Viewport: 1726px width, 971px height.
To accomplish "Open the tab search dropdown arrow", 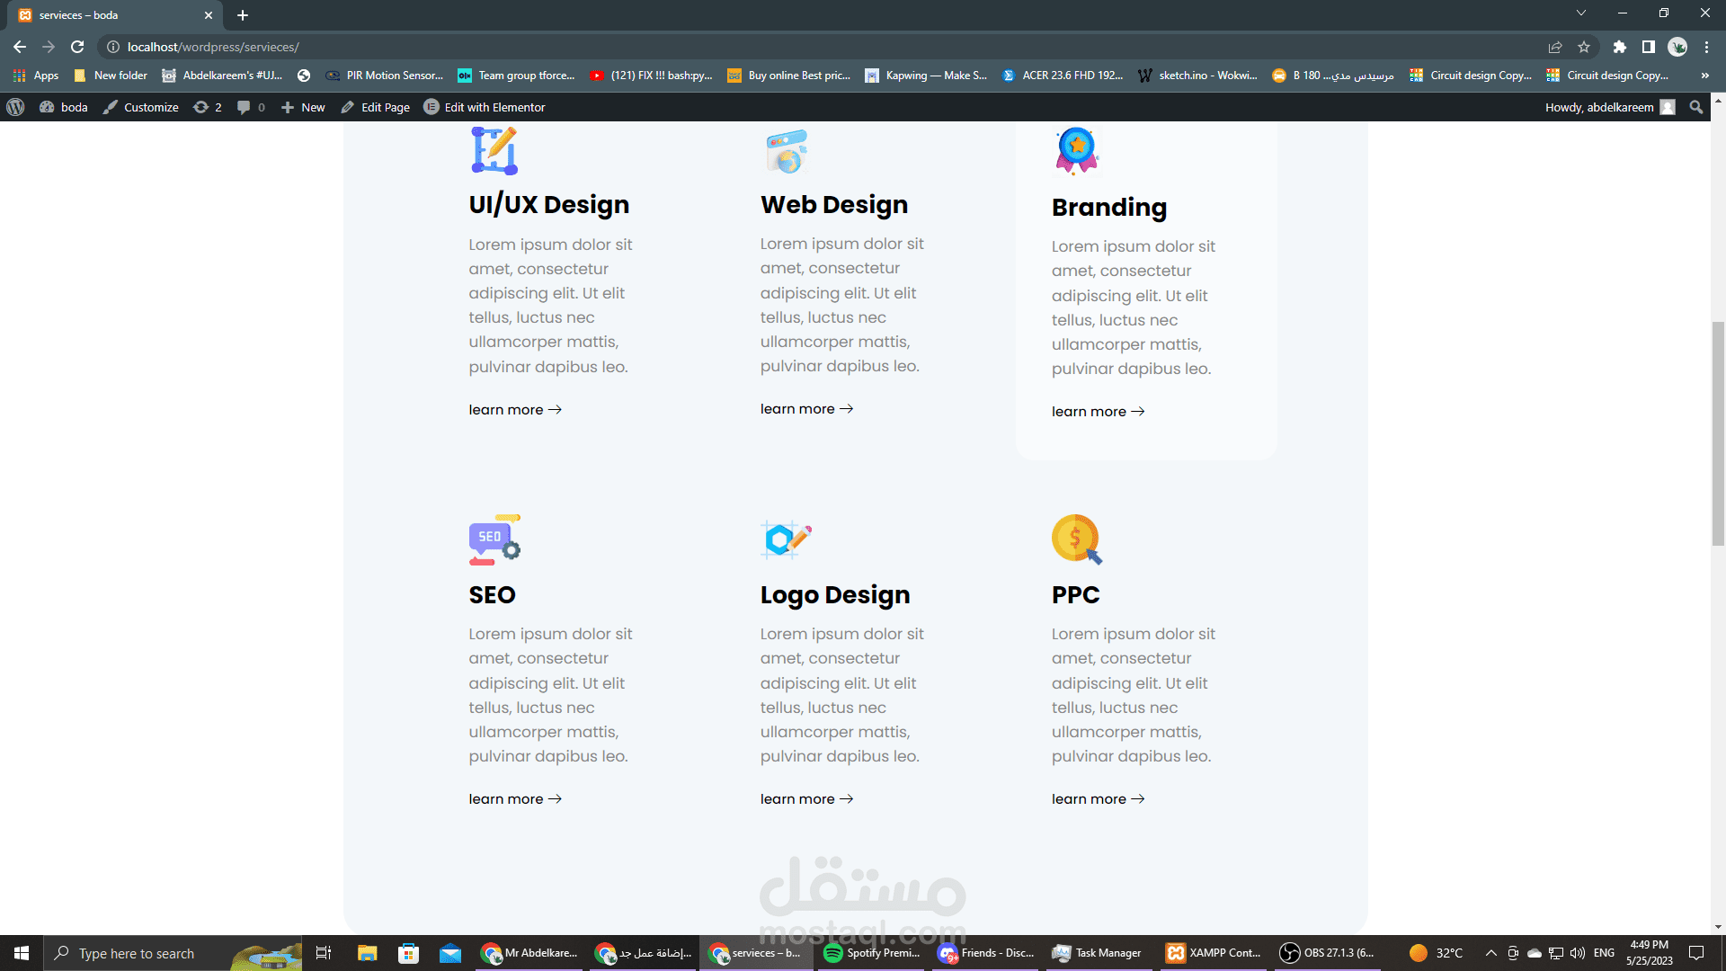I will tap(1580, 13).
